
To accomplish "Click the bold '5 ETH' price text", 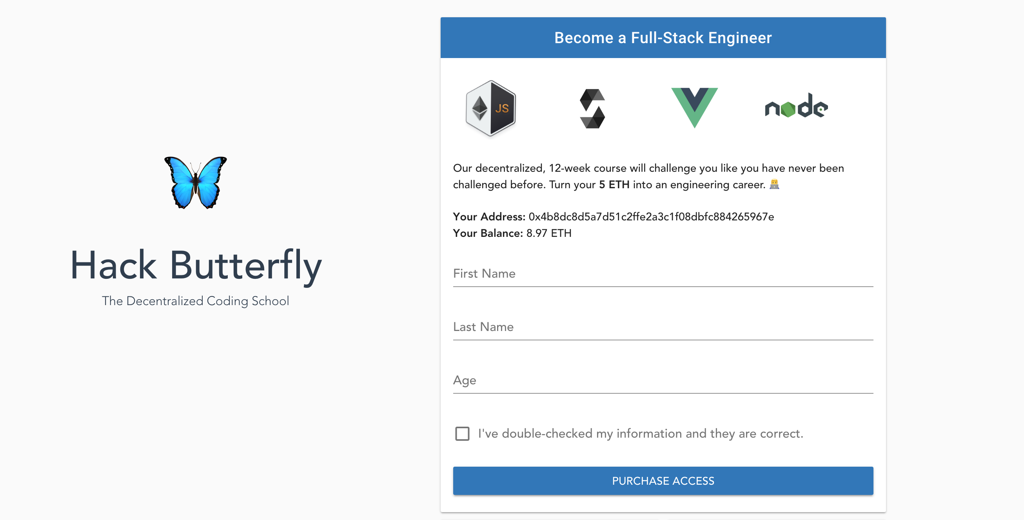I will point(614,184).
